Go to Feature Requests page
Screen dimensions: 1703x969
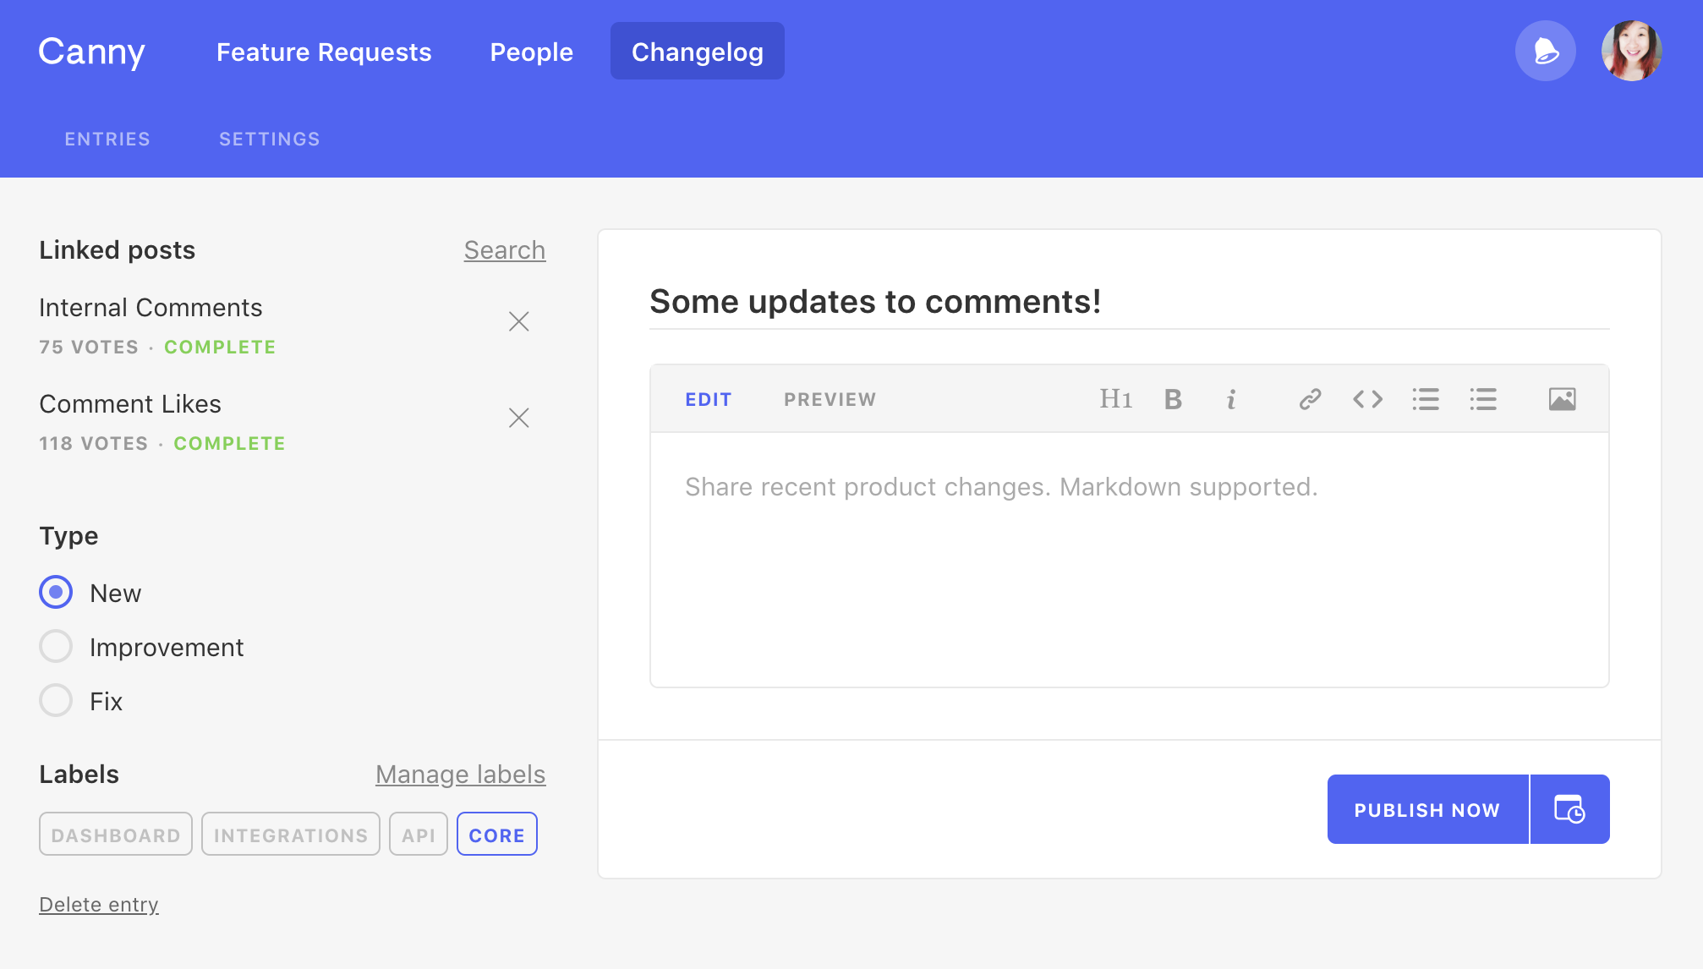(324, 52)
